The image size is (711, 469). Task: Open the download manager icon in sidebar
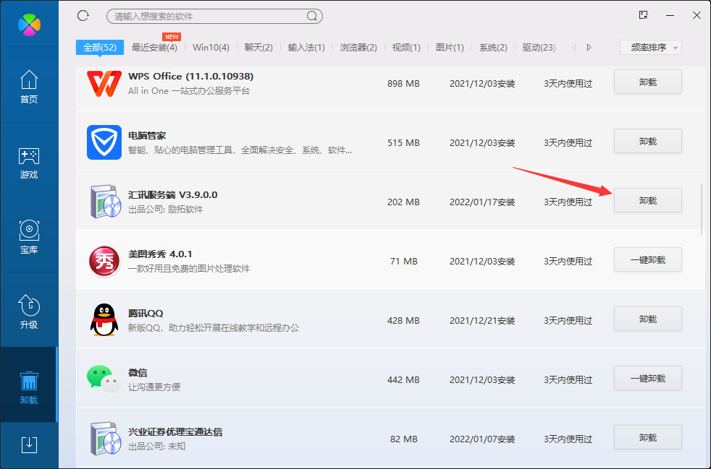point(29,444)
